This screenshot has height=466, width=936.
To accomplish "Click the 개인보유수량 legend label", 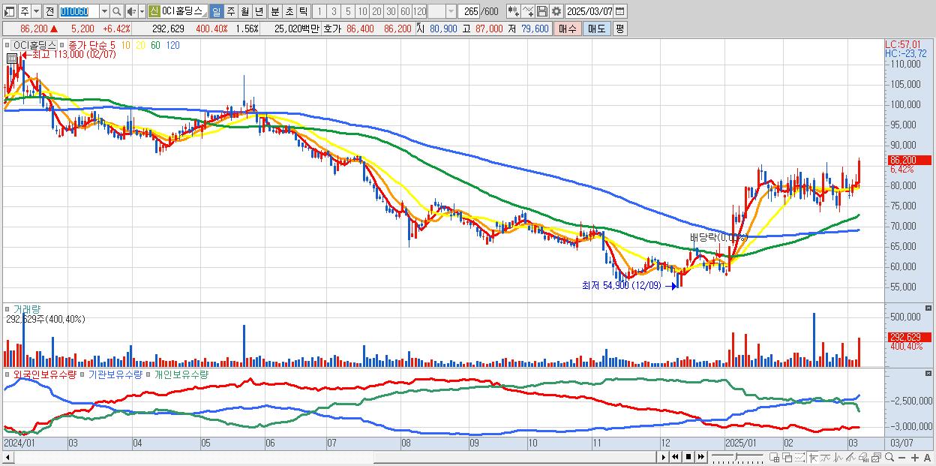I will [x=180, y=374].
